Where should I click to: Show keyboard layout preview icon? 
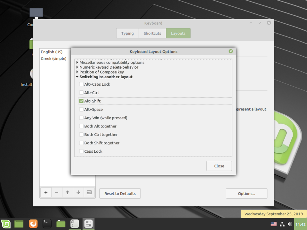pos(89,192)
